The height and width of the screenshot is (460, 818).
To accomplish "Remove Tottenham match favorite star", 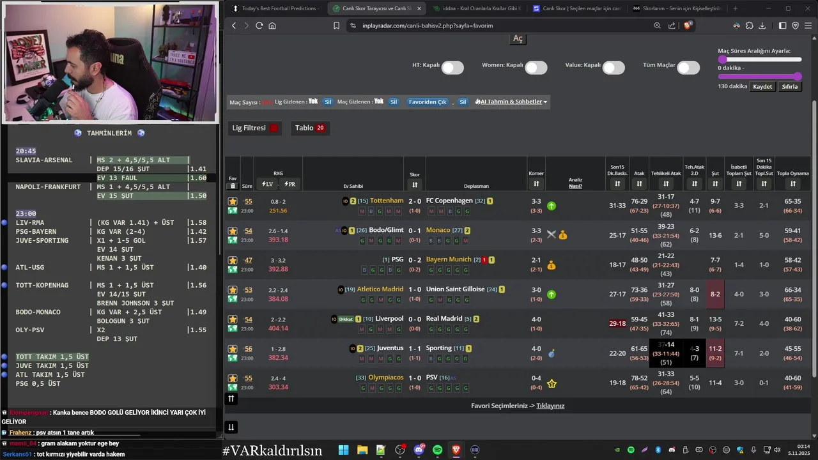I will 233,201.
